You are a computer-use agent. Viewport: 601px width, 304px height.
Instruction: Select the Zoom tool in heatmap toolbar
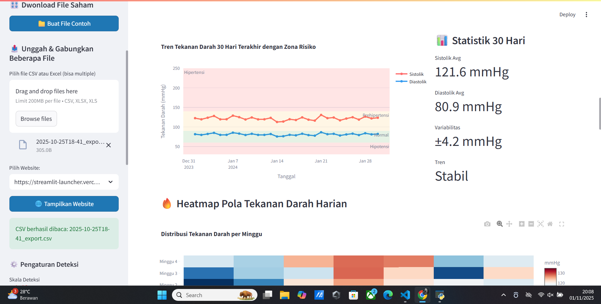coord(500,224)
